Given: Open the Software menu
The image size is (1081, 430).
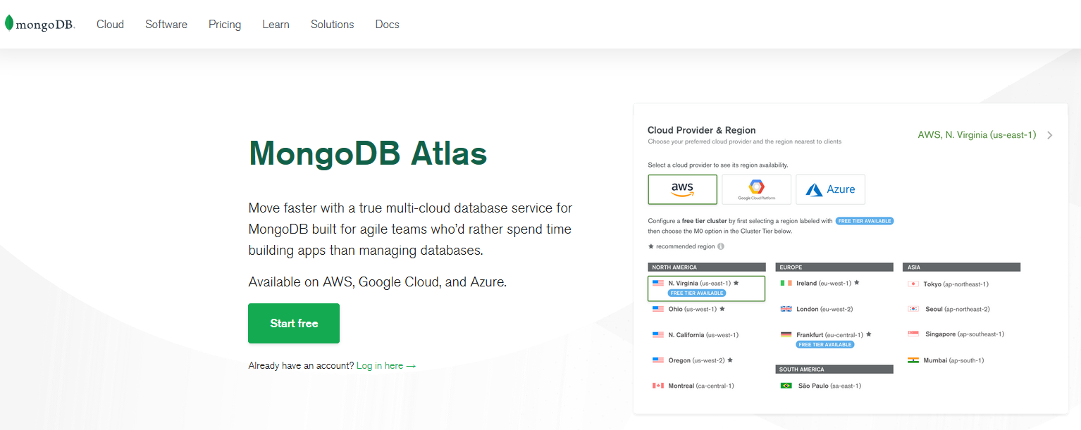Looking at the screenshot, I should (166, 25).
